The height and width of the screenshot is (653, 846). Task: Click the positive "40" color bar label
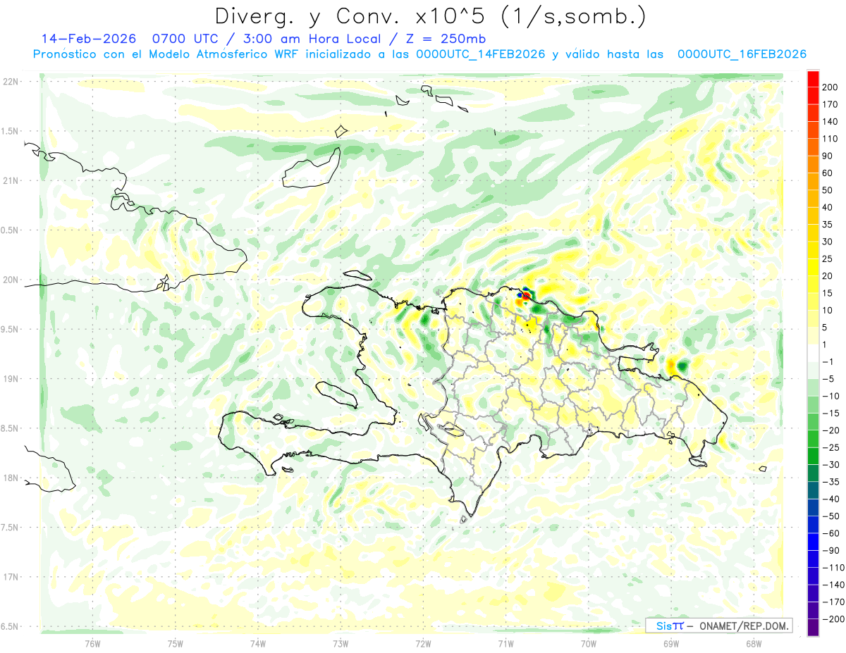click(x=828, y=207)
